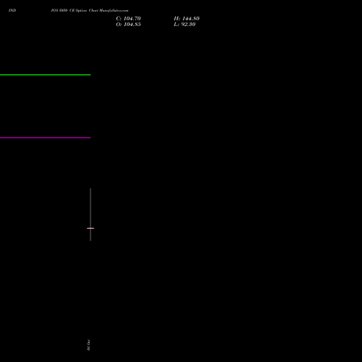Click the magenta horizontal line
The width and height of the screenshot is (362, 362).
point(45,138)
